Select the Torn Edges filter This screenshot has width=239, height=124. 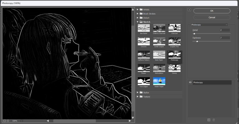click(x=144, y=81)
